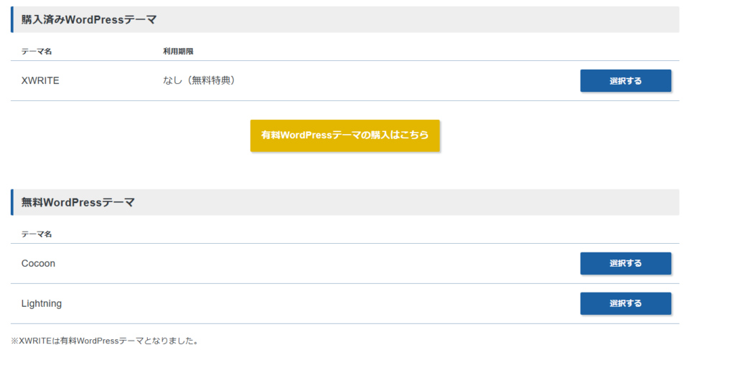The height and width of the screenshot is (365, 735).
Task: Click the なし（無料特典） expiry value
Action: click(x=199, y=80)
